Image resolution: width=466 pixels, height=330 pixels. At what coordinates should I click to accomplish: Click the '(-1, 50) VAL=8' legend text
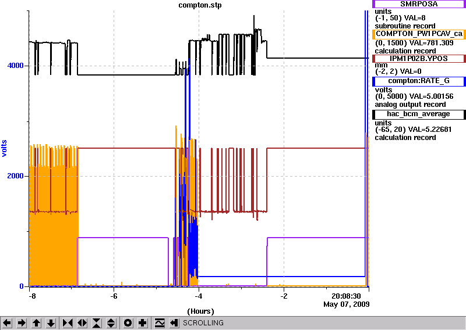pyautogui.click(x=400, y=19)
